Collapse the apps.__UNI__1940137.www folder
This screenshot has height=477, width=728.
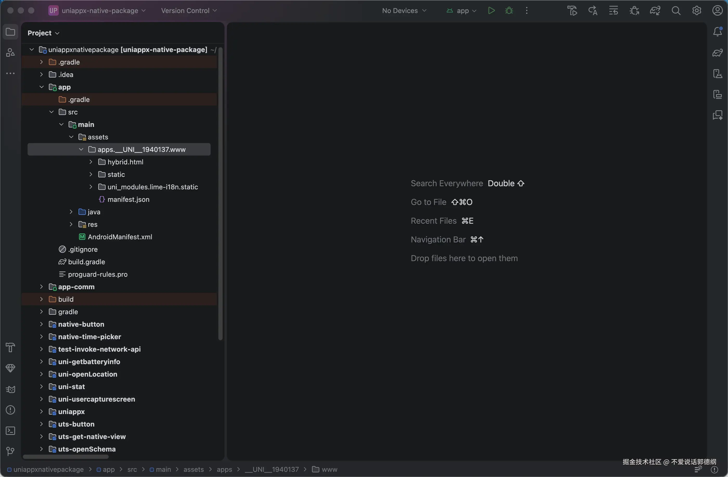click(x=81, y=149)
